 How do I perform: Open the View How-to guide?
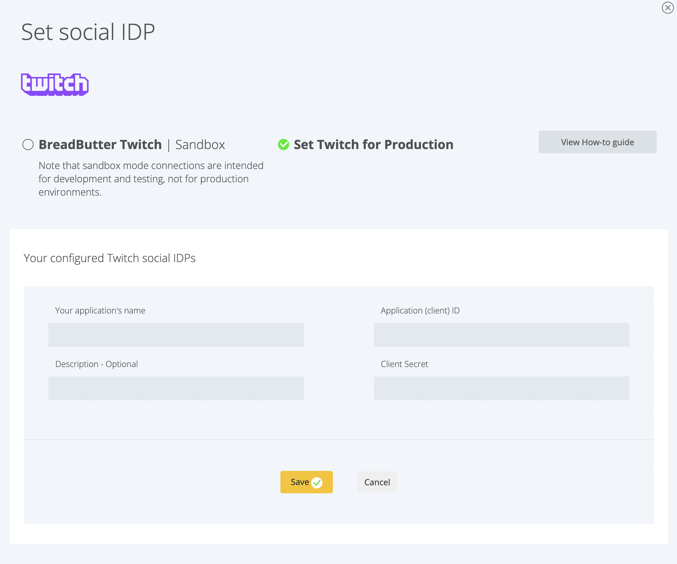click(597, 142)
